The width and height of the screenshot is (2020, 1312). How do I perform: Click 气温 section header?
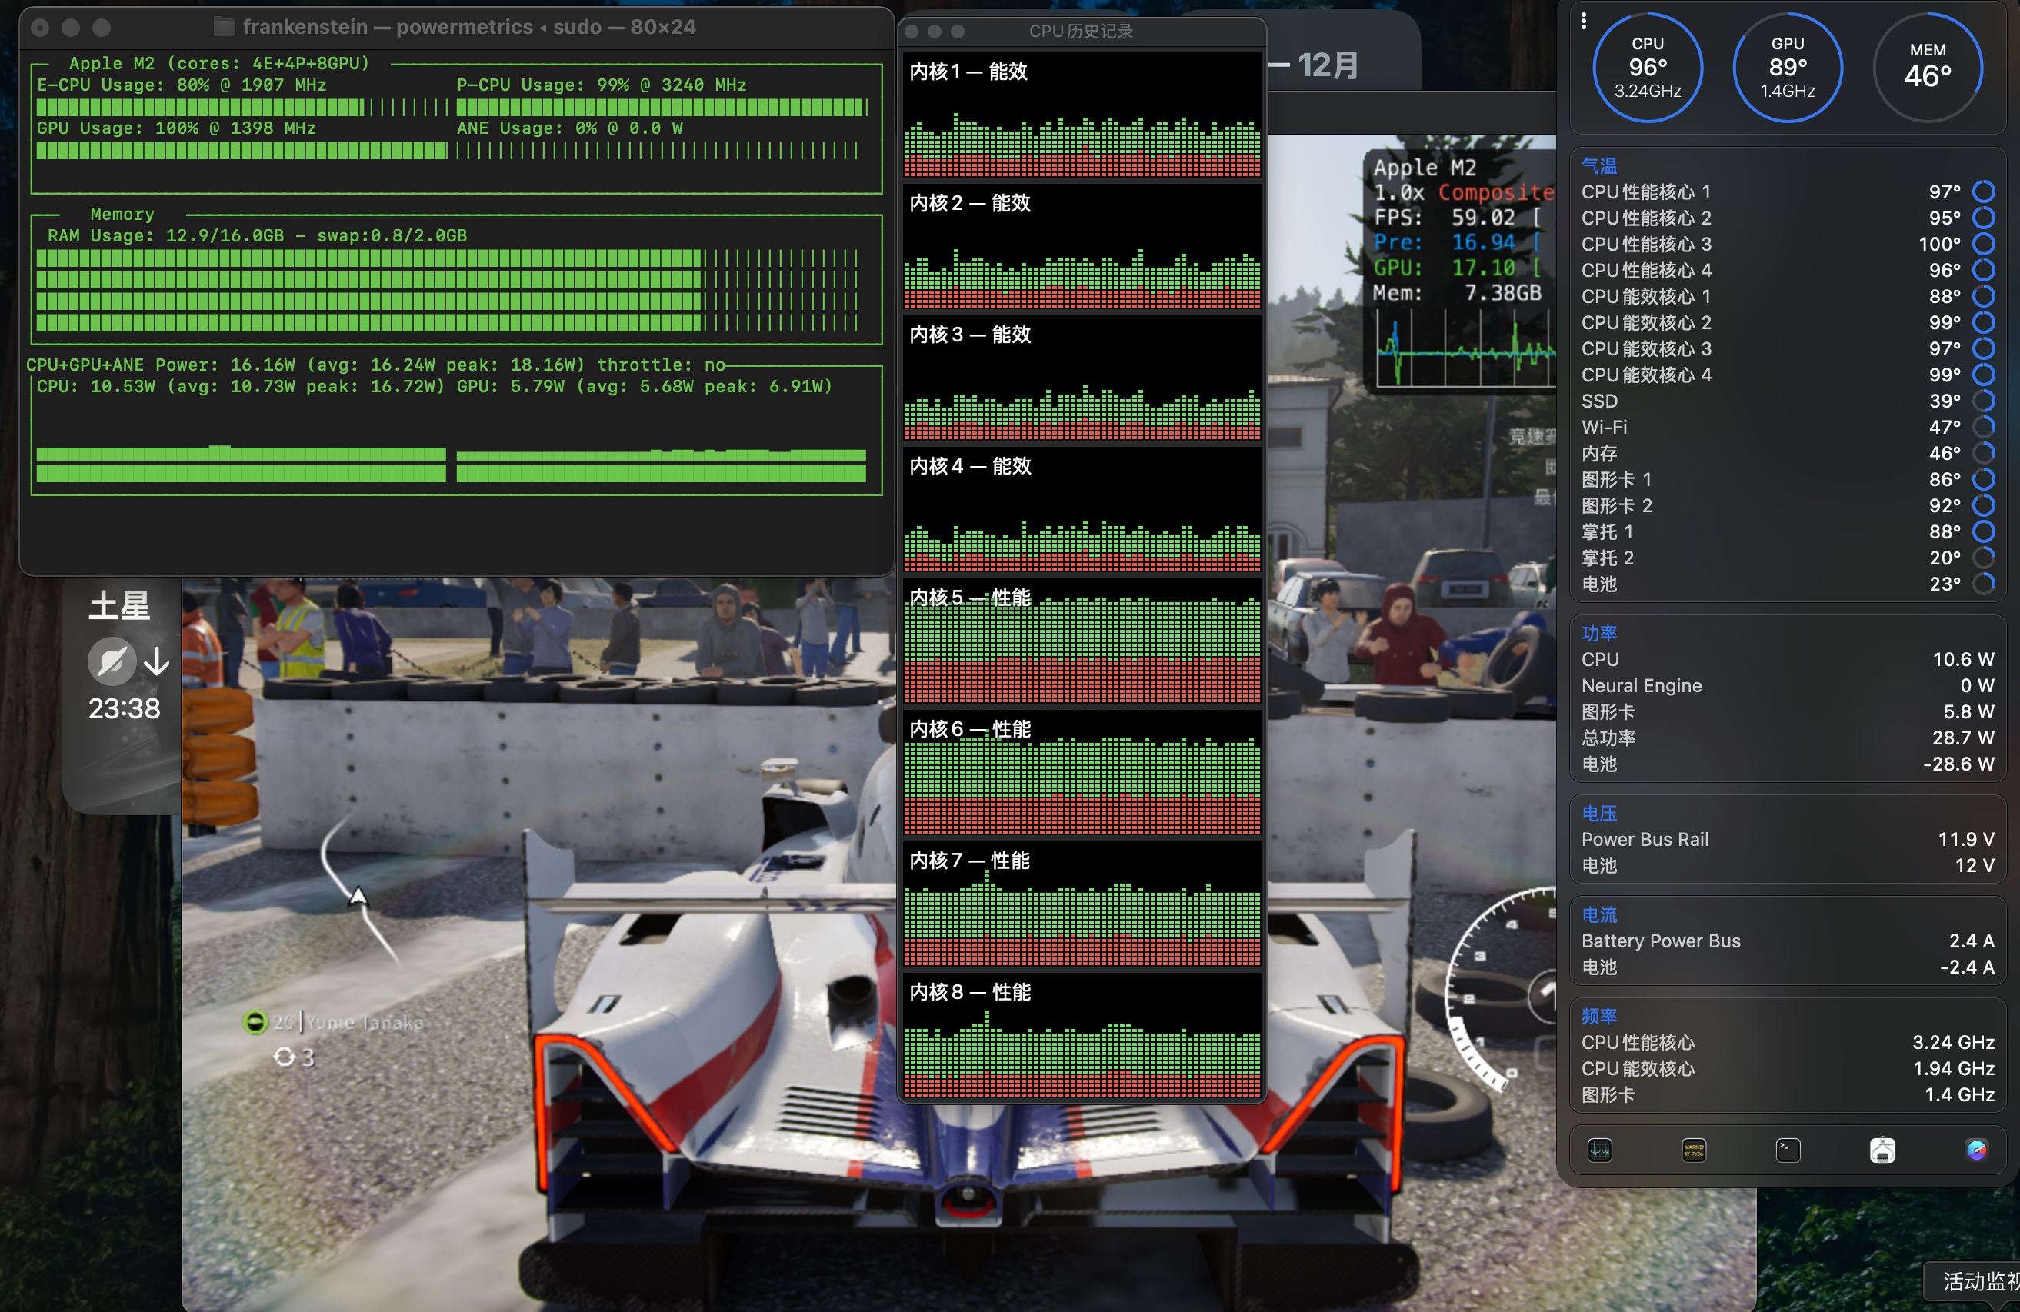point(1599,165)
